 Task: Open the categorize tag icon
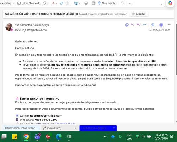45,3
